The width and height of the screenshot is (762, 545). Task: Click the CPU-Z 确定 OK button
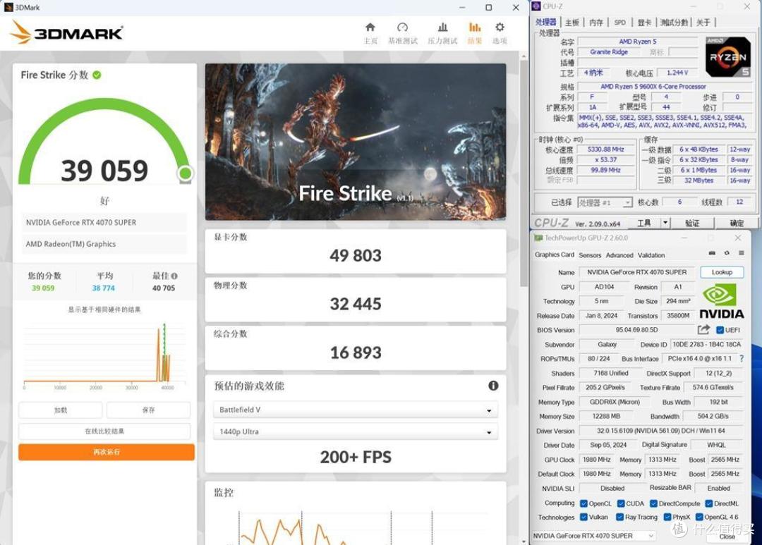tap(737, 223)
